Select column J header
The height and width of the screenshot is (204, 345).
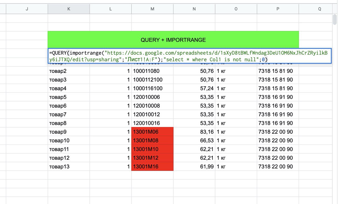(x=27, y=9)
